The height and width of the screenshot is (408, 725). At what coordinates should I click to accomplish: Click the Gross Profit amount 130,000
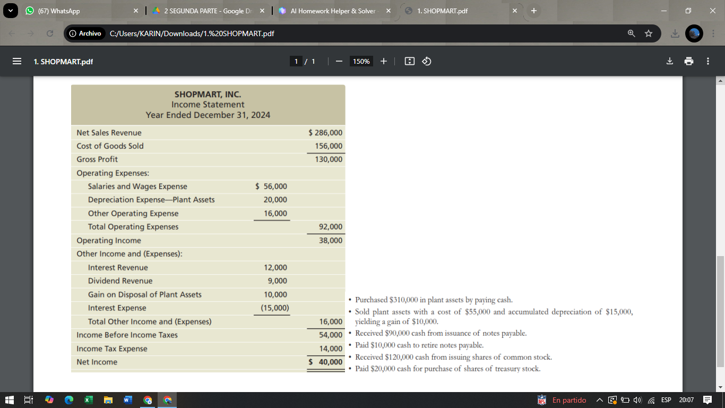point(329,159)
